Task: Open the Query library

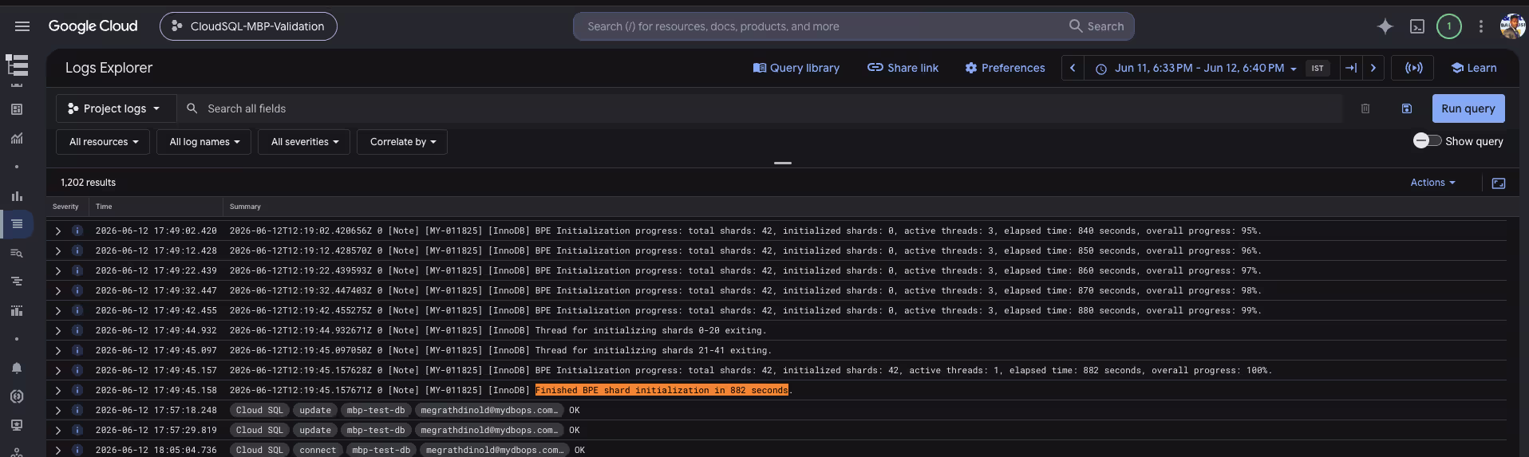Action: click(x=796, y=68)
